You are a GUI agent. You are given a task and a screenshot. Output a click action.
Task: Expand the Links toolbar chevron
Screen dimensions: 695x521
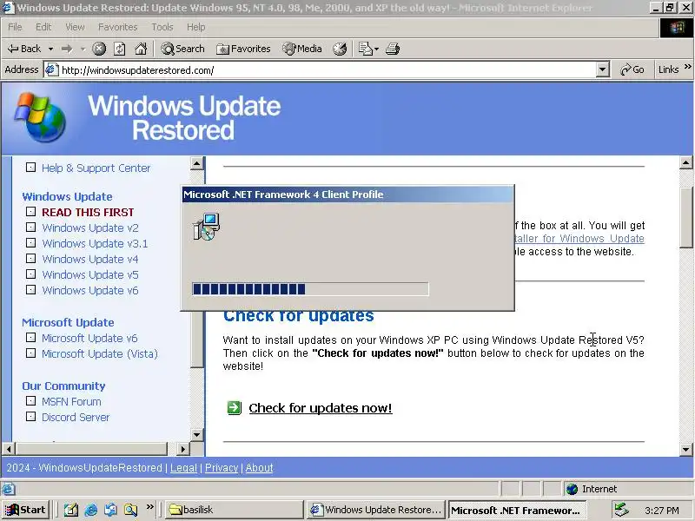point(687,67)
